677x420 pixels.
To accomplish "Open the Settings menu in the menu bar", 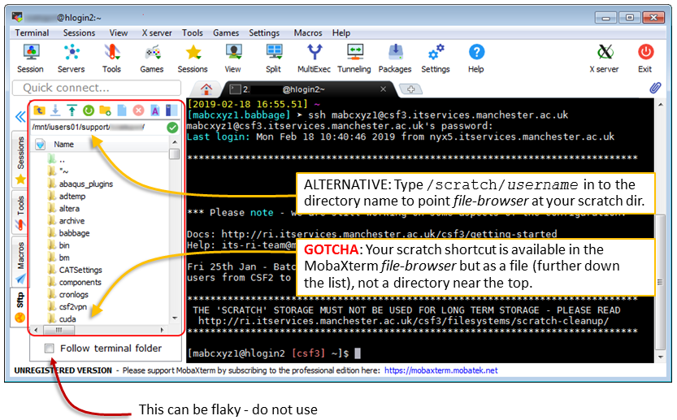I will pyautogui.click(x=264, y=32).
